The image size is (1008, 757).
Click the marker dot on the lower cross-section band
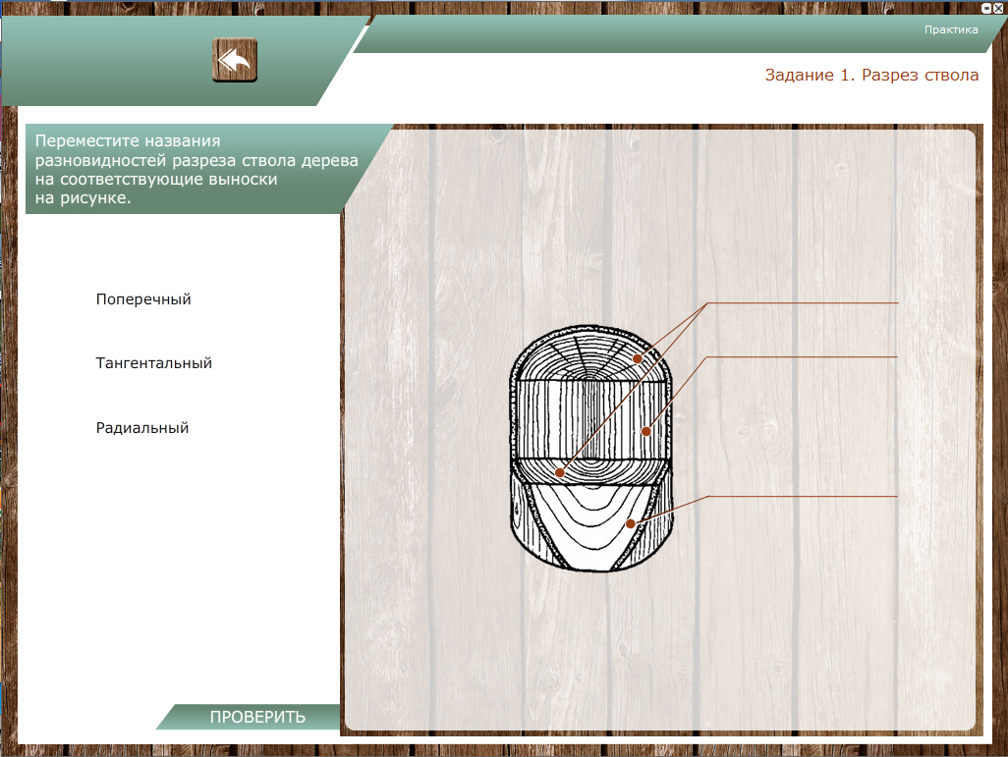560,473
